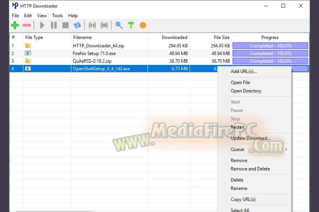The image size is (319, 212).
Task: Choose Remove in context menu
Action: tap(239, 160)
